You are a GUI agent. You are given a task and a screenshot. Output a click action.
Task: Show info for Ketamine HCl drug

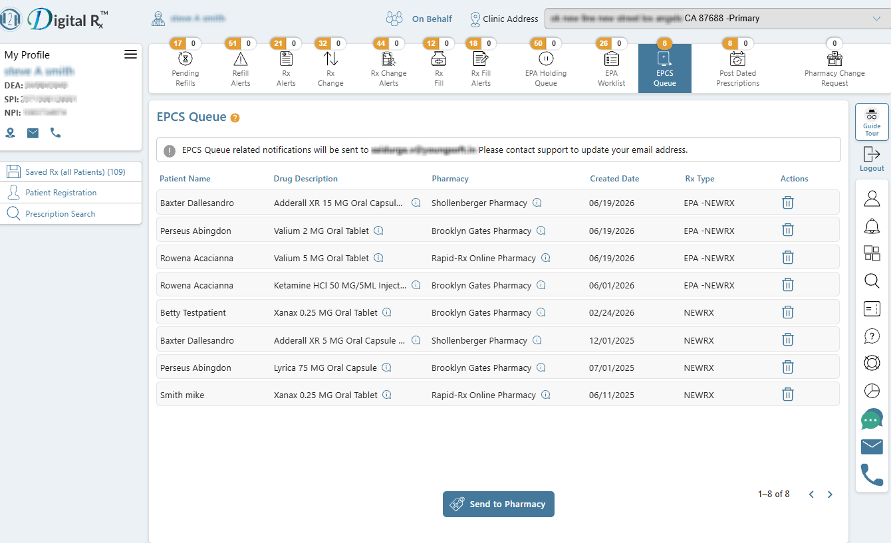[416, 285]
